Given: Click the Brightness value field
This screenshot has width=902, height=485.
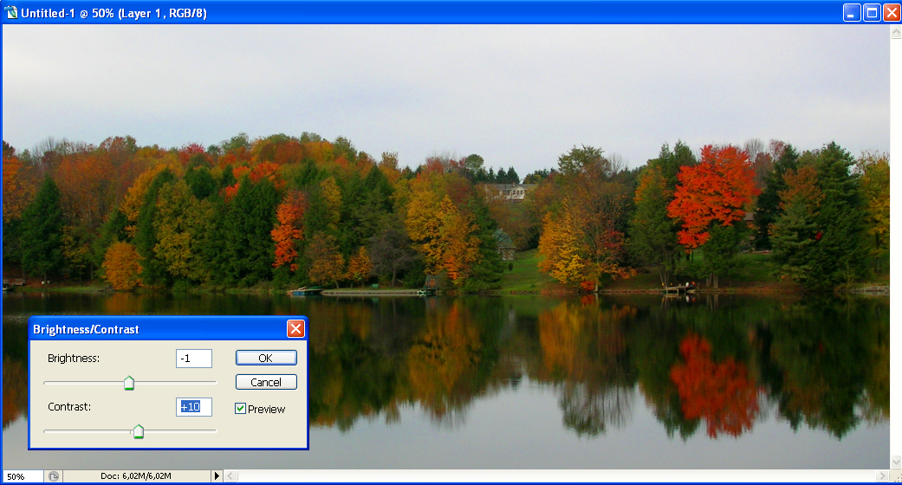Looking at the screenshot, I should click(193, 359).
